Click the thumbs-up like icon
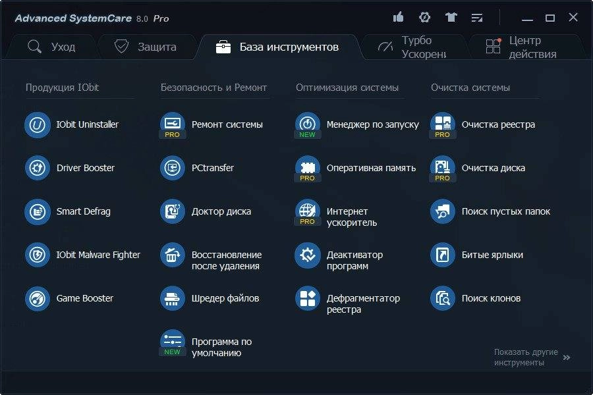Viewport: 593px width, 395px height. pos(398,17)
